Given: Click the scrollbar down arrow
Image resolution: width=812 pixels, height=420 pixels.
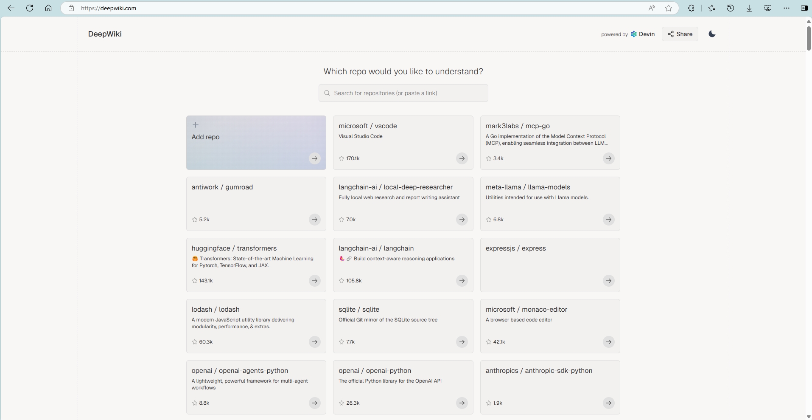Looking at the screenshot, I should pos(809,417).
